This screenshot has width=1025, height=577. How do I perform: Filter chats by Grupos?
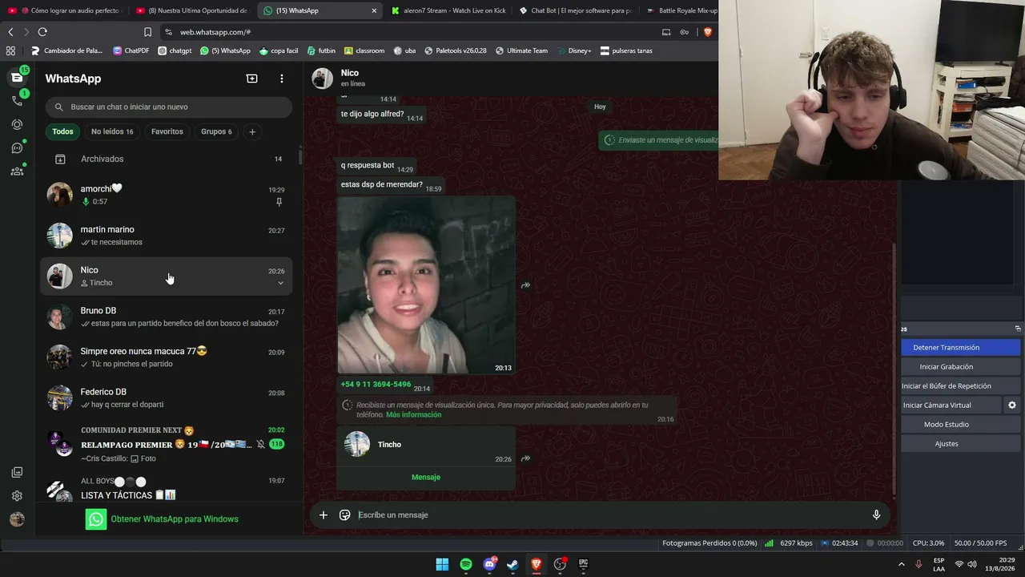tap(216, 131)
